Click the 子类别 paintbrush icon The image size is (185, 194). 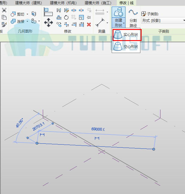coord(144,14)
